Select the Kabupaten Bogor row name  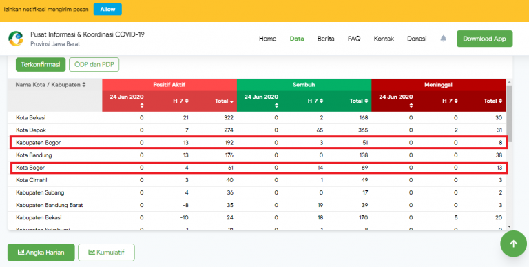click(x=39, y=143)
